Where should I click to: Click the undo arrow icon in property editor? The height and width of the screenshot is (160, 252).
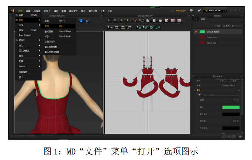pos(239,90)
